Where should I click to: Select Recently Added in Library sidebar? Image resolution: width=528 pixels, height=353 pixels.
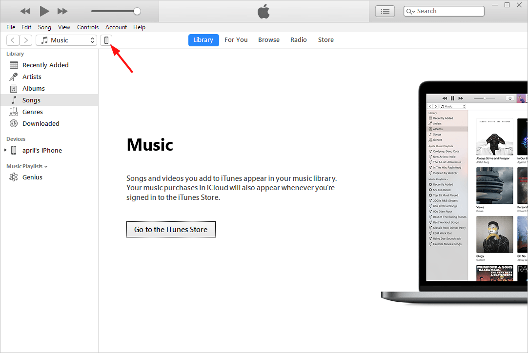(x=45, y=65)
